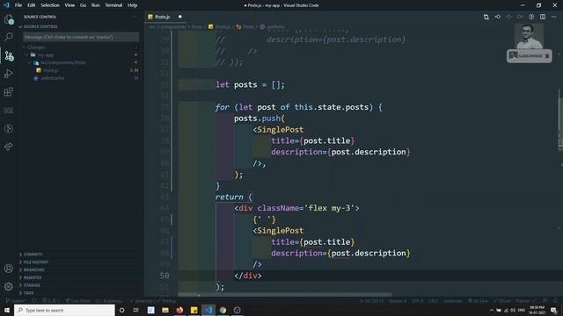Click the editor horizontal scrollbar
Screen dimensions: 563x316
point(285,295)
